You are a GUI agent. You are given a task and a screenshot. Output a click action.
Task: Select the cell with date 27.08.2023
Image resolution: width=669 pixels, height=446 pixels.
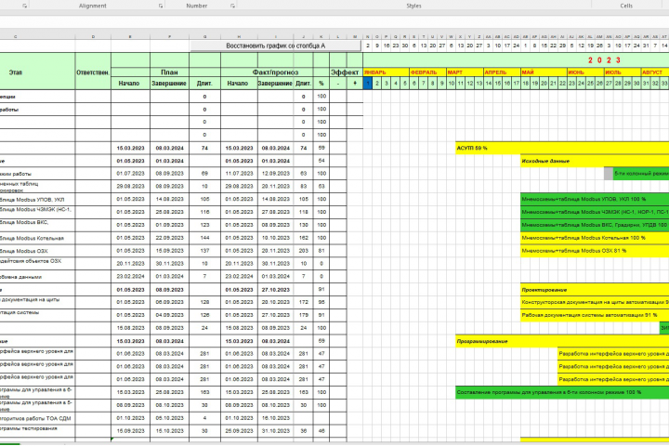276,212
